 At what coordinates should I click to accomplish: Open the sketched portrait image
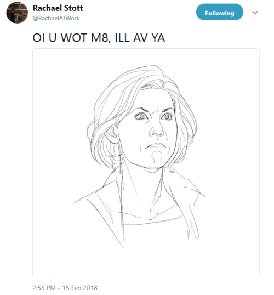tap(146, 163)
